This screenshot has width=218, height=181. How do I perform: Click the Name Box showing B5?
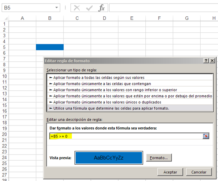pyautogui.click(x=31, y=8)
